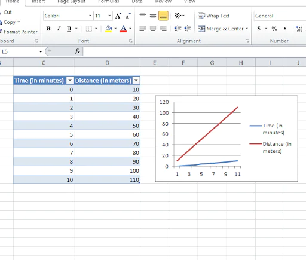The width and height of the screenshot is (306, 260).
Task: Click the Underline button
Action: (x=69, y=29)
